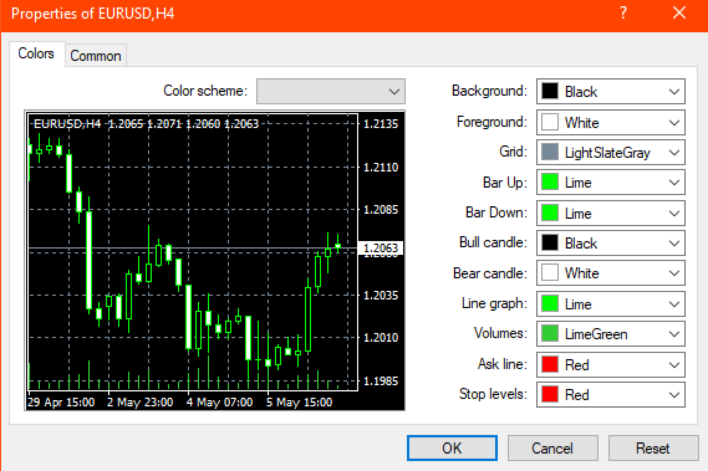The height and width of the screenshot is (471, 708).
Task: Click the Foreground white color swatch
Action: pos(550,122)
